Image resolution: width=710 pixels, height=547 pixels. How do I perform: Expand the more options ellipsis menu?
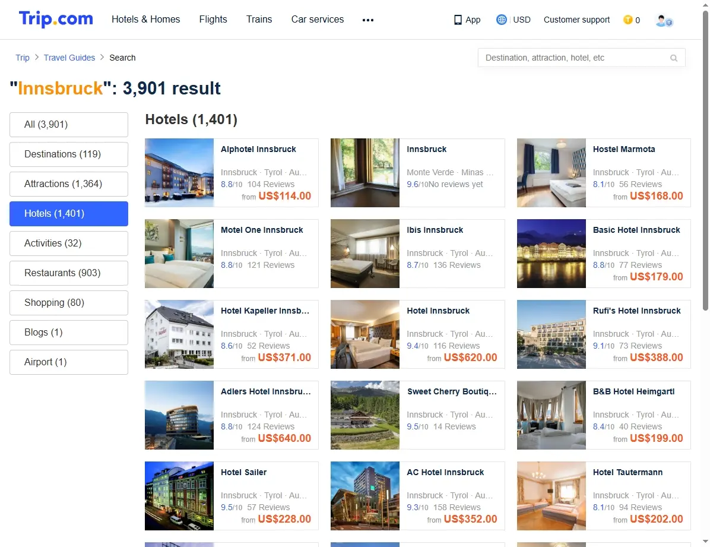point(368,20)
